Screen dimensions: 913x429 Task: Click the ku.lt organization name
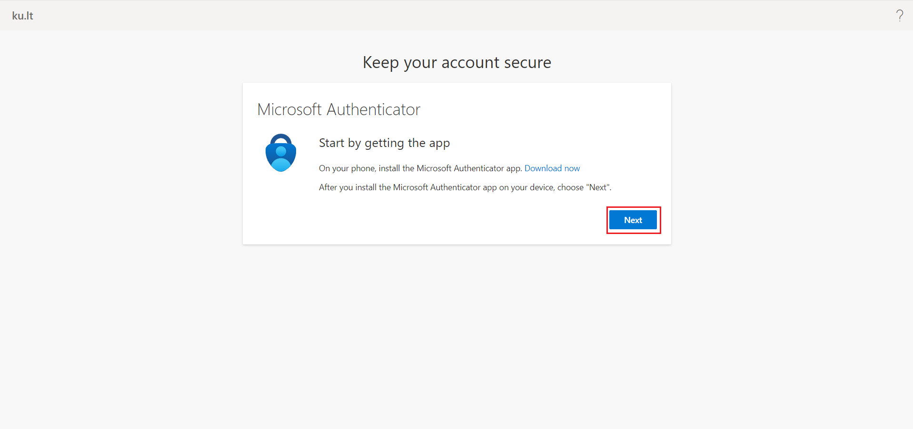(x=22, y=16)
